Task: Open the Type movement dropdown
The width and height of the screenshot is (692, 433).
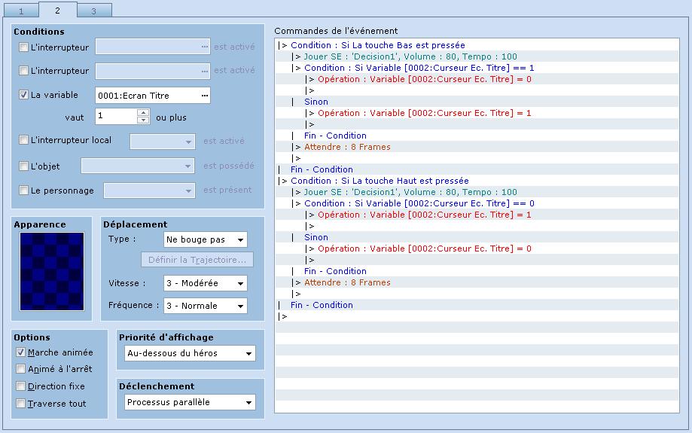Action: point(206,239)
